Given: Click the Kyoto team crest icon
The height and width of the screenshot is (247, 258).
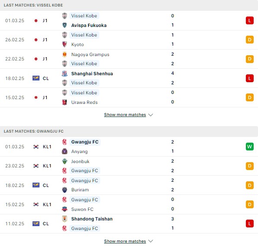Looking at the screenshot, I should [x=65, y=44].
